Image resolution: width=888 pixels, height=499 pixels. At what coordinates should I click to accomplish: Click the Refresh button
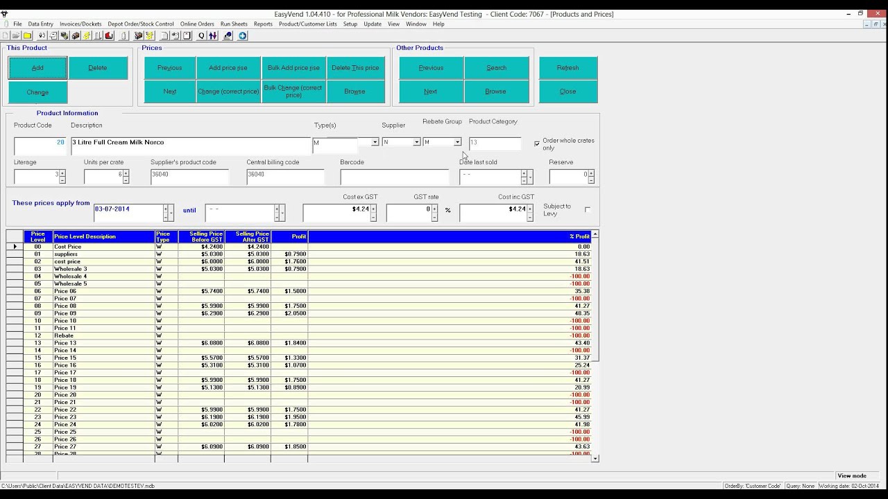tap(567, 68)
